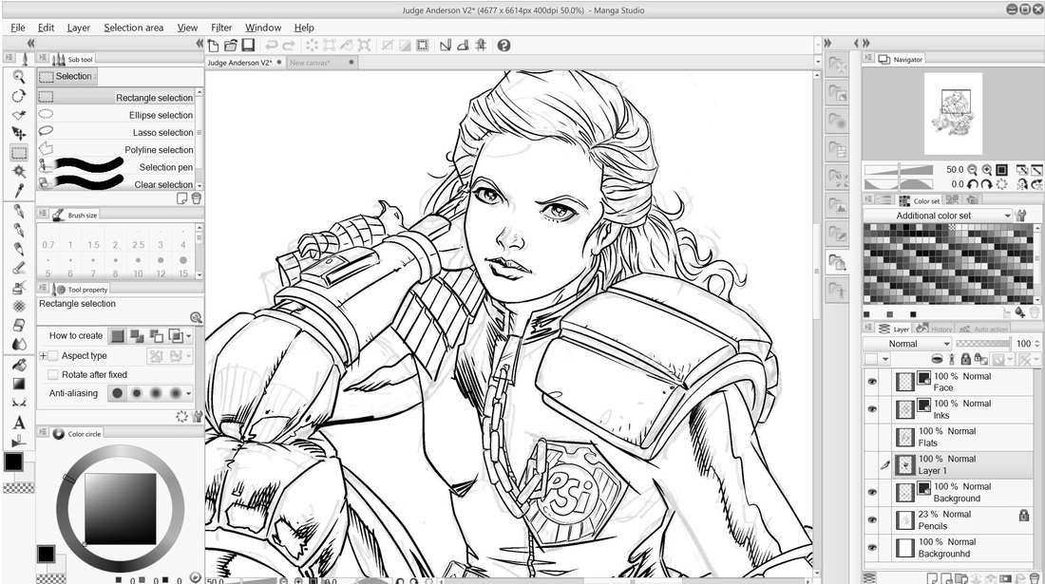
Task: Enable the Rotate after fixed checkbox
Action: 53,374
